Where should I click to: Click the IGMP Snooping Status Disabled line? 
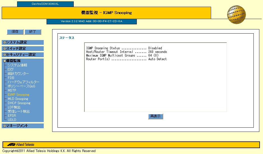[124, 48]
